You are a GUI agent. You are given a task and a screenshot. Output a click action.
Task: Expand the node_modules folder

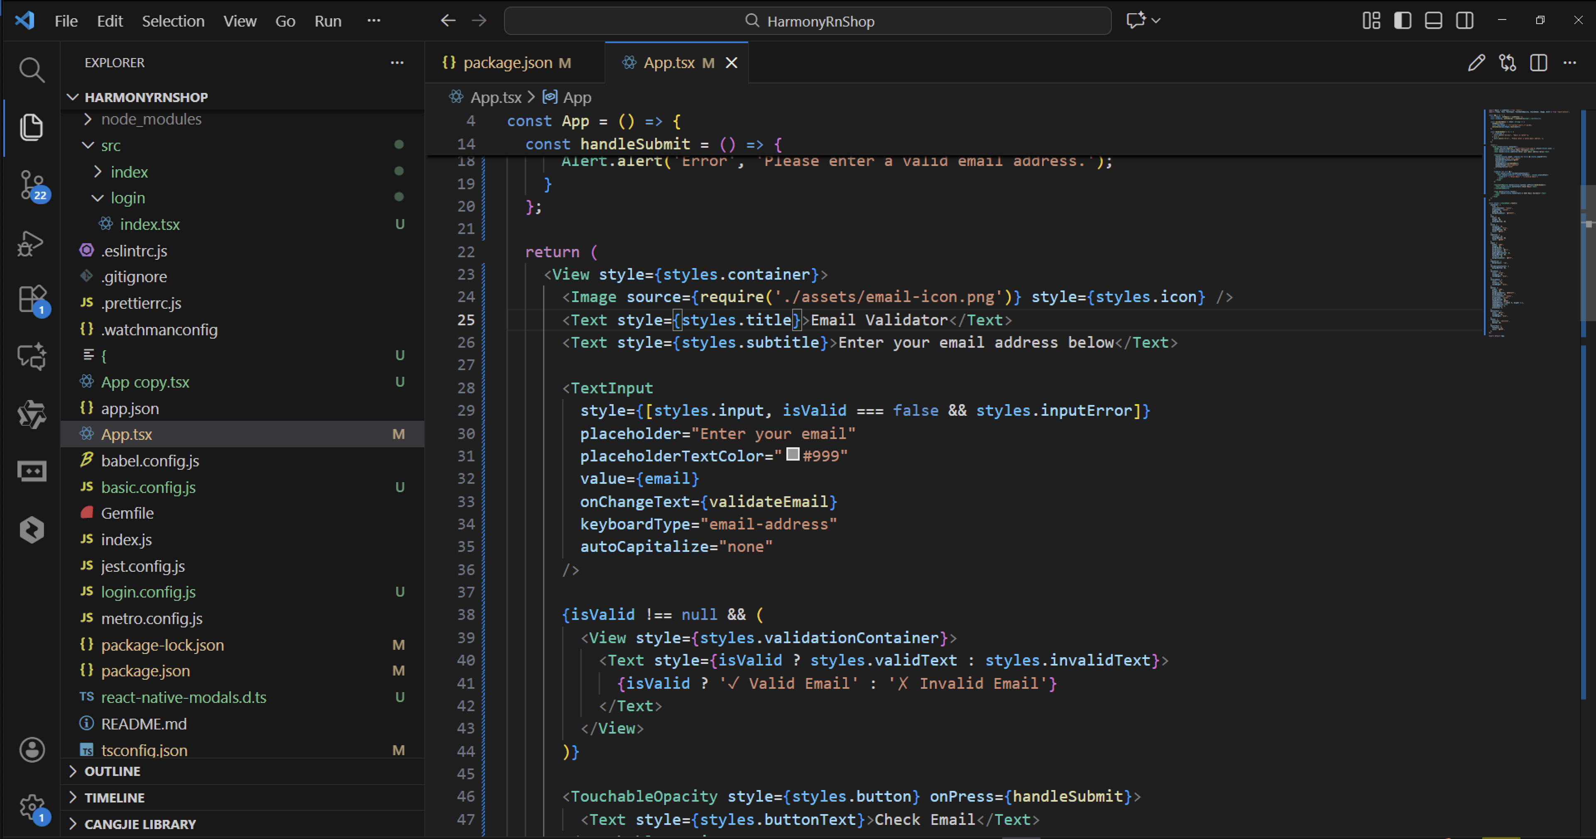pyautogui.click(x=151, y=119)
